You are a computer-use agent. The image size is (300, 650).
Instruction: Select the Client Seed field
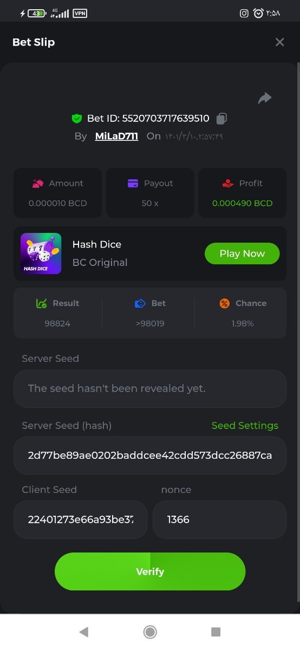pyautogui.click(x=80, y=519)
